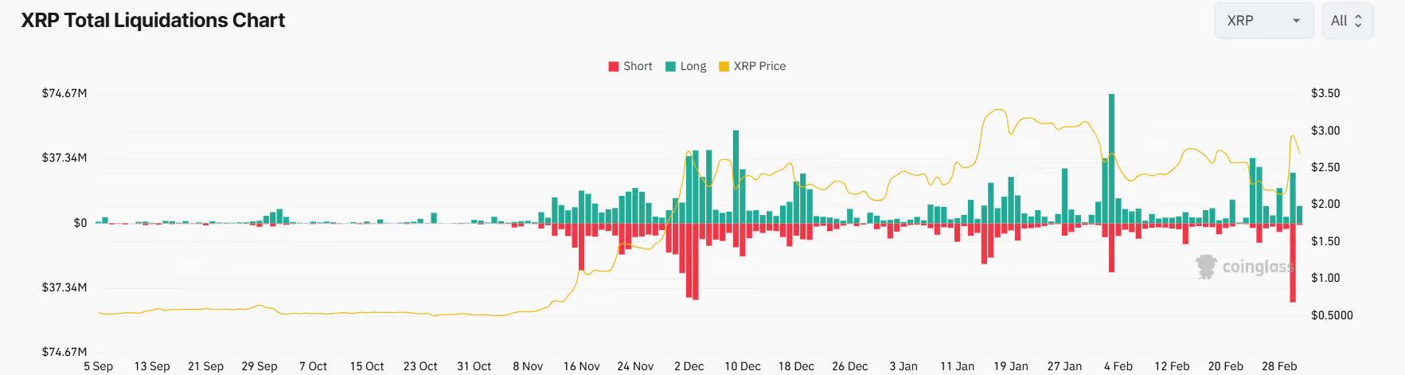Click the top $74.67M liquidation axis label

[64, 93]
